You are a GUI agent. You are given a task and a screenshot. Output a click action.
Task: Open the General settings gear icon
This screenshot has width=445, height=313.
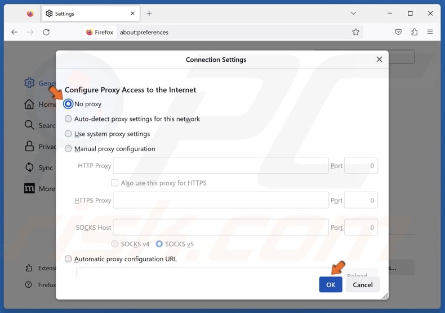[x=29, y=83]
